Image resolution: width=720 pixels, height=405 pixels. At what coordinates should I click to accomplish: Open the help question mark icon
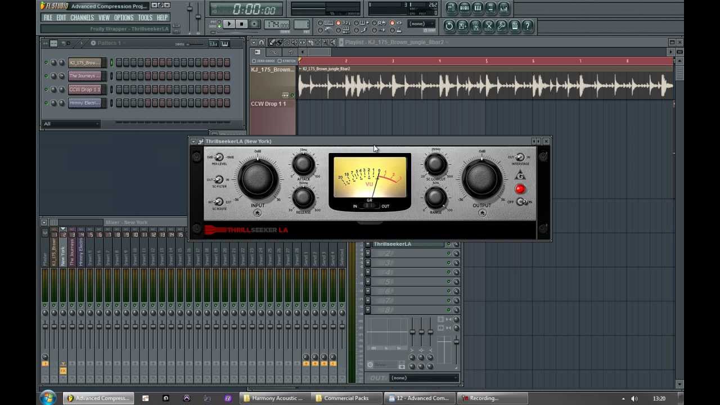pyautogui.click(x=528, y=26)
